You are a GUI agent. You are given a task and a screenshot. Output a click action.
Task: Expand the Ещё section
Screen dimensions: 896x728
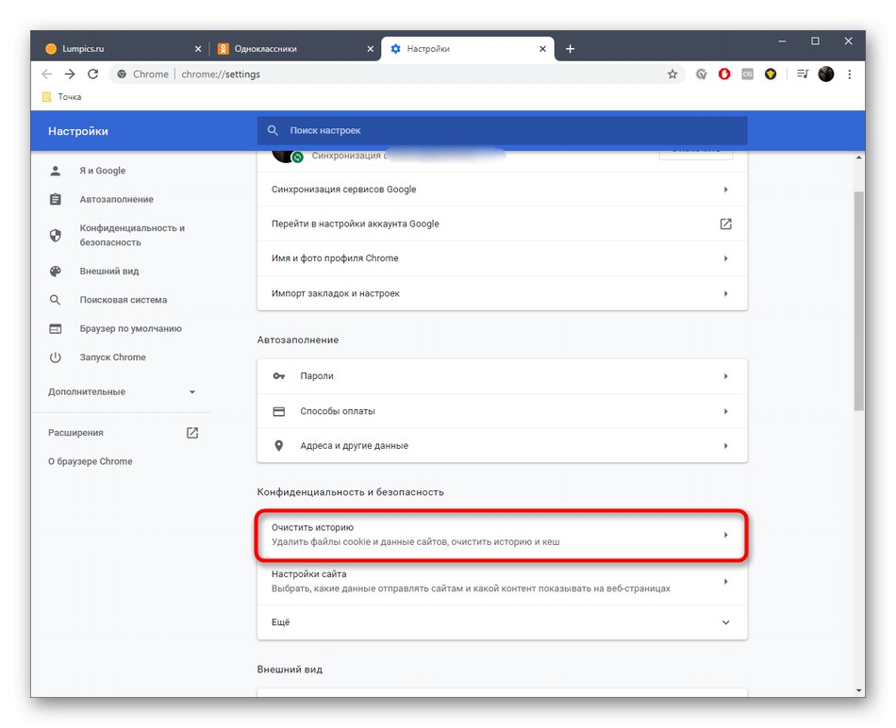coord(503,622)
